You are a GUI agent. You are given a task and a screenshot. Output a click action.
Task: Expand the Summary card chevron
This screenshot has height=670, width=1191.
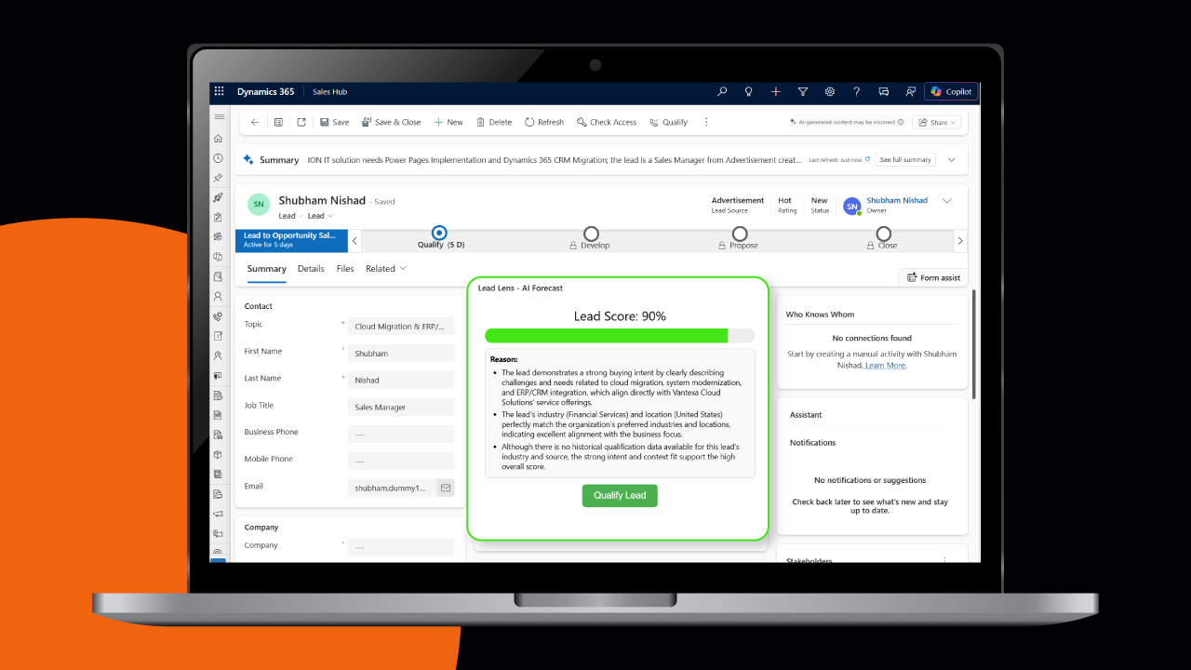(x=951, y=159)
